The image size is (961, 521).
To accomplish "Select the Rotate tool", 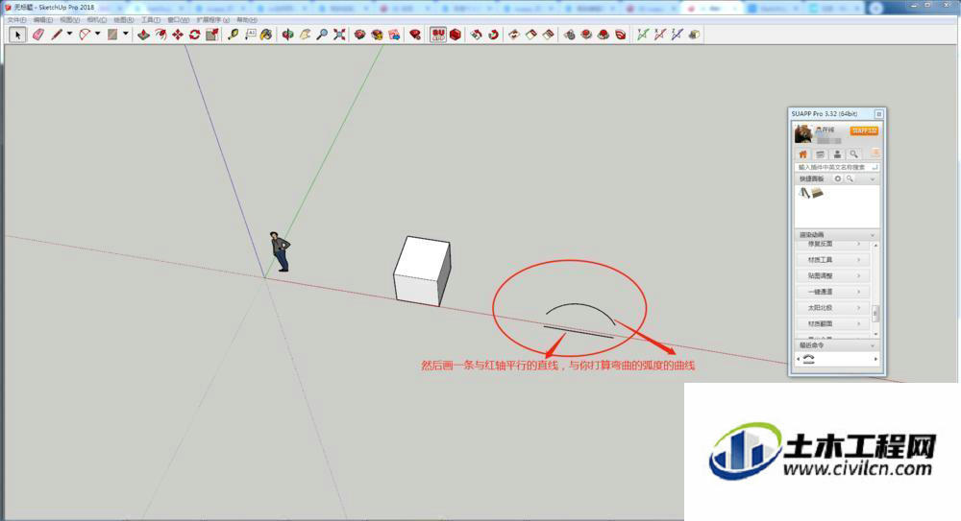I will (x=195, y=35).
